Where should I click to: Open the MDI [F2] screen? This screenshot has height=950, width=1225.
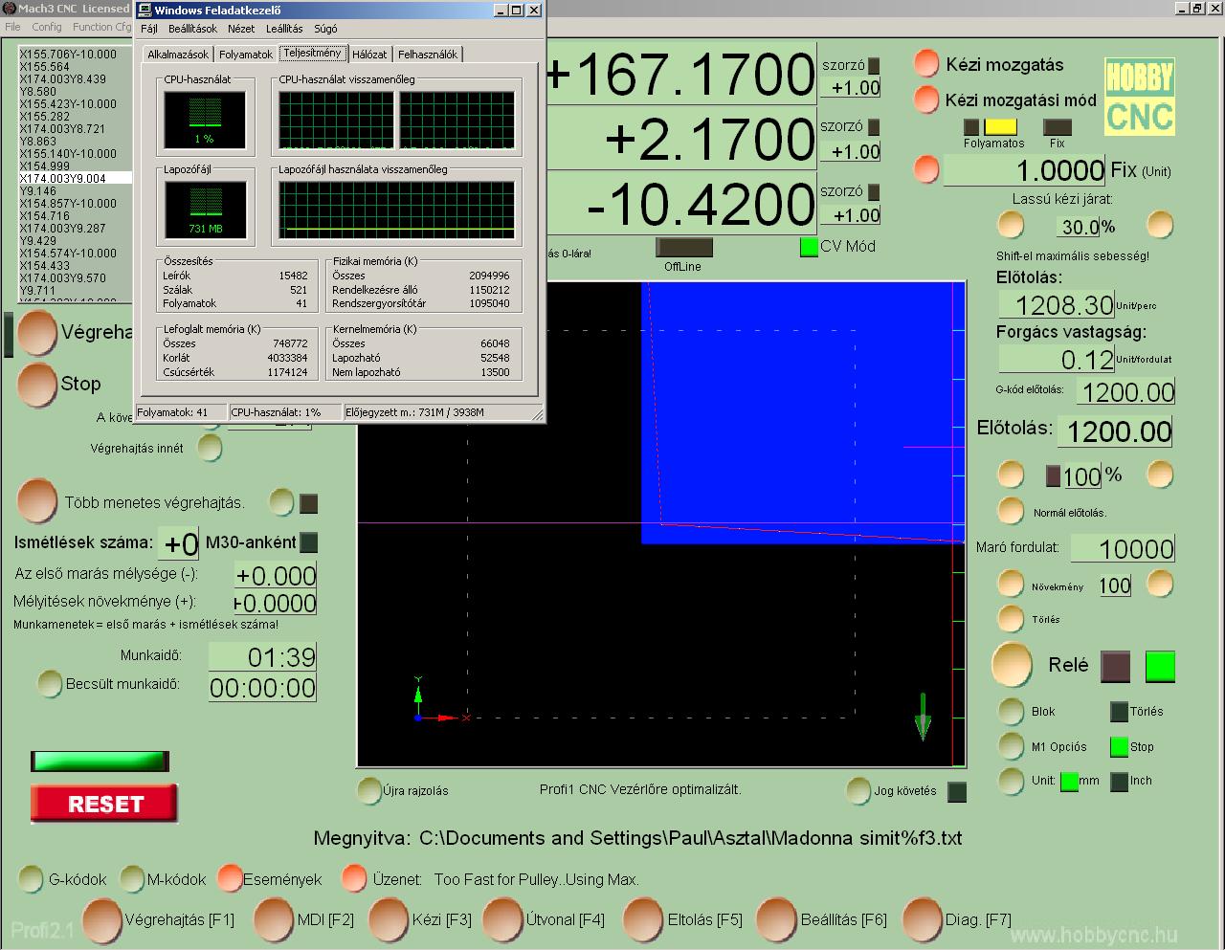[x=275, y=919]
